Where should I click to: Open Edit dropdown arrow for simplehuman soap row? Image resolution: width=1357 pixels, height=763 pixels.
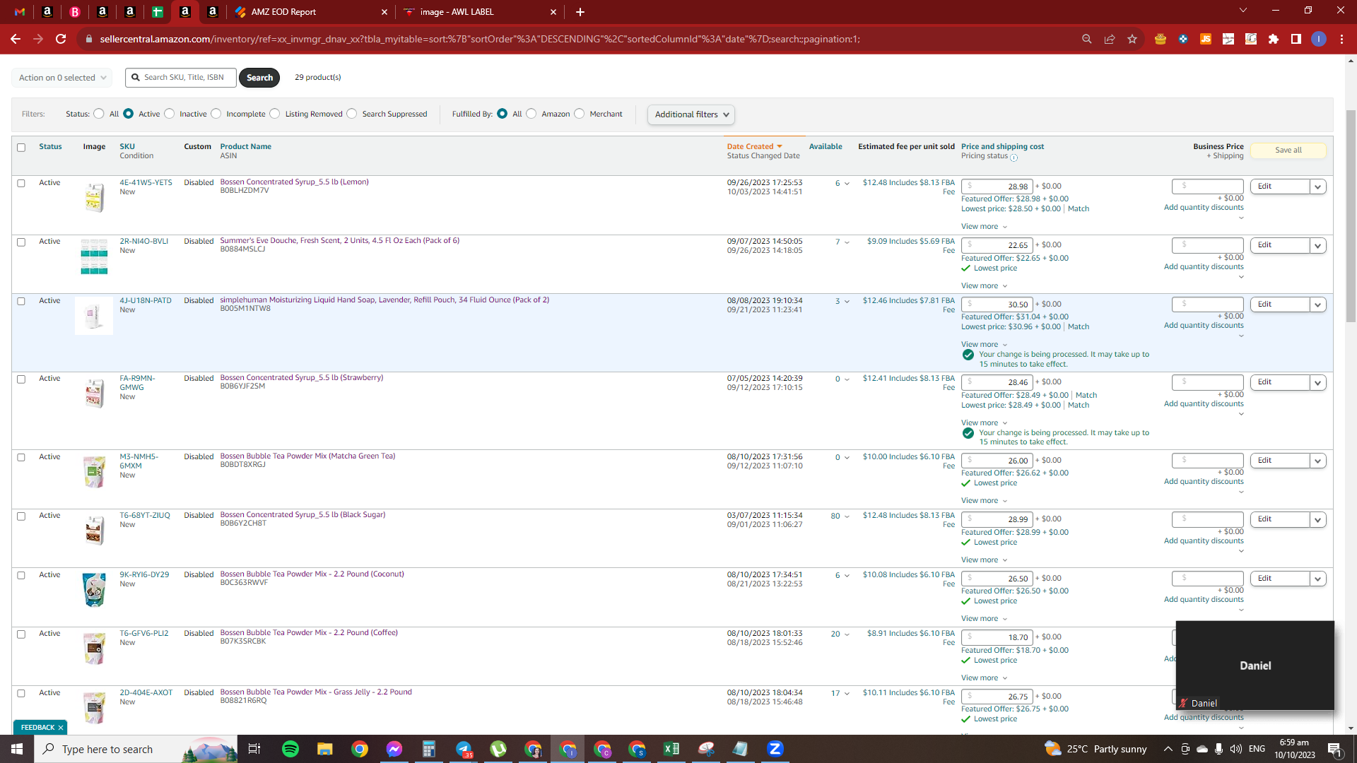click(1317, 304)
